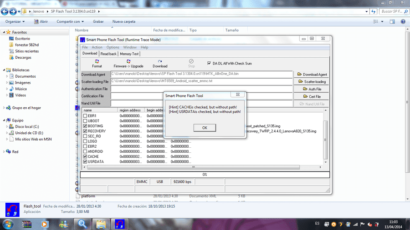Uncheck the USRDATA partition checkbox

click(x=85, y=162)
